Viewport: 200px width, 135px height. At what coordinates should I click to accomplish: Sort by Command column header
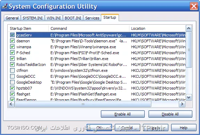click(x=89, y=28)
